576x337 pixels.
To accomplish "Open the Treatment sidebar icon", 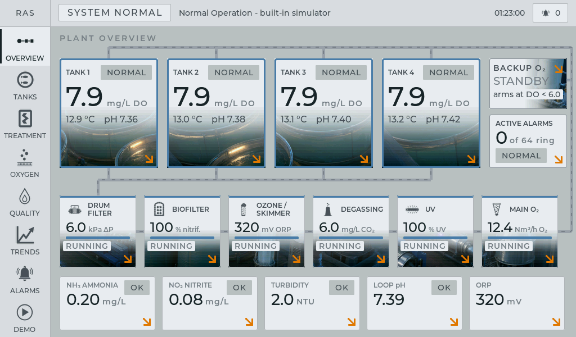I will 25,119.
